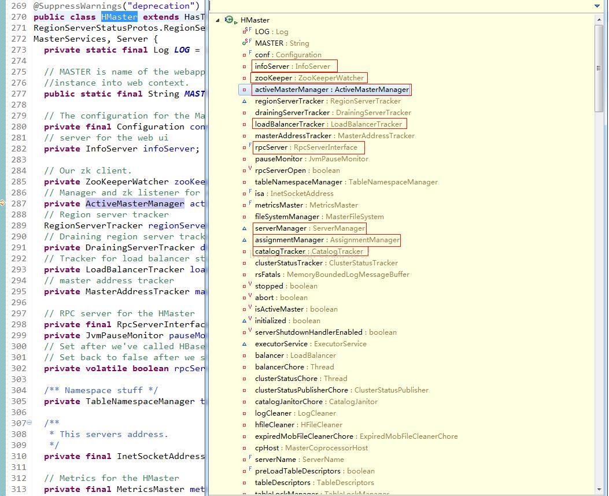
Task: Select clusterStatusTracker : ClusterStatusTracker entry
Action: (326, 263)
